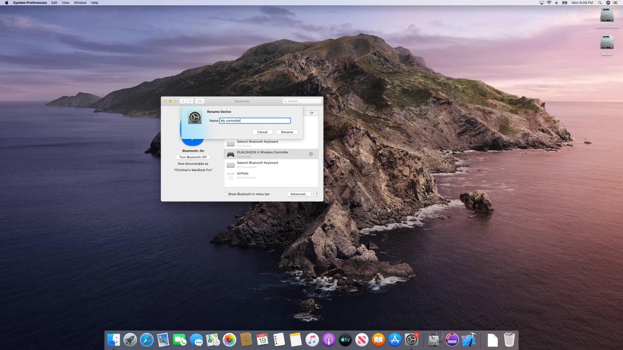623x350 pixels.
Task: Select the not connected Satechi Bluetooth Keyboard
Action: [271, 165]
